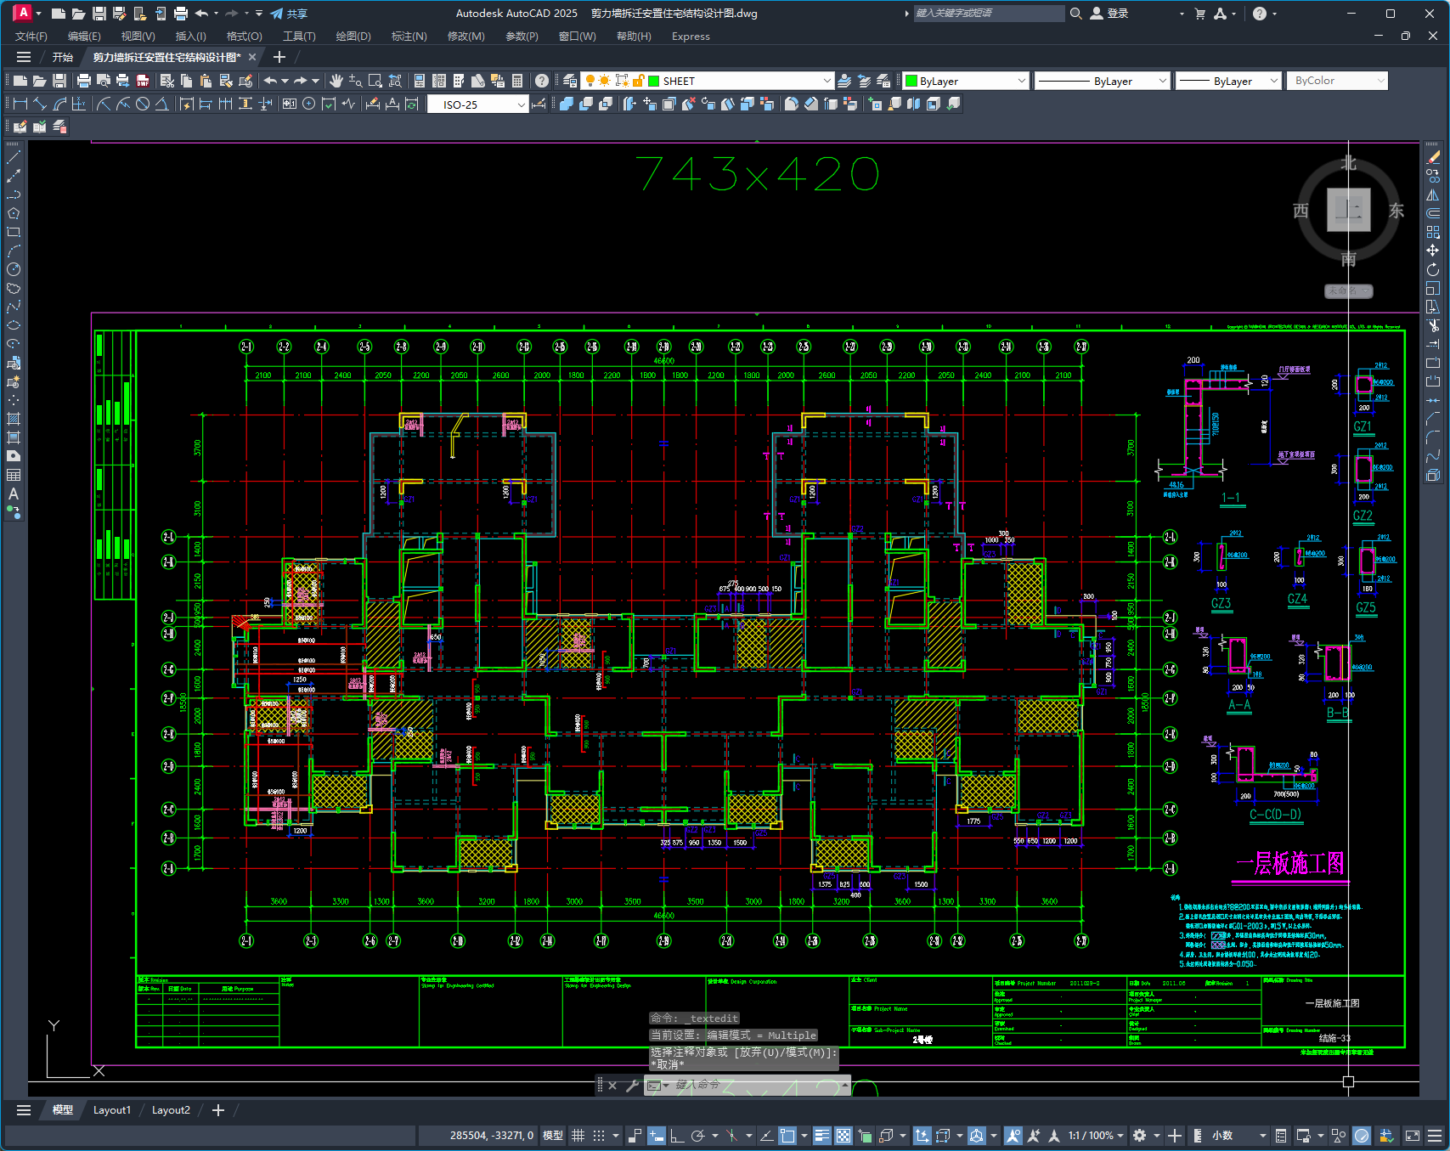Image resolution: width=1450 pixels, height=1151 pixels.
Task: Toggle clean screen in status bar
Action: click(1413, 1136)
